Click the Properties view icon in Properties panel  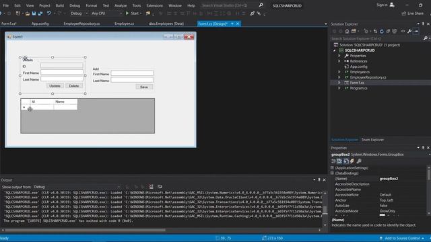click(x=346, y=161)
